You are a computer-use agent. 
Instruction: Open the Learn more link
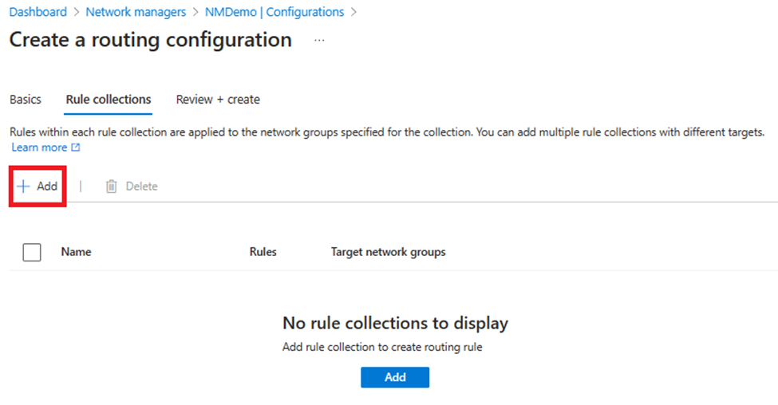pyautogui.click(x=39, y=147)
